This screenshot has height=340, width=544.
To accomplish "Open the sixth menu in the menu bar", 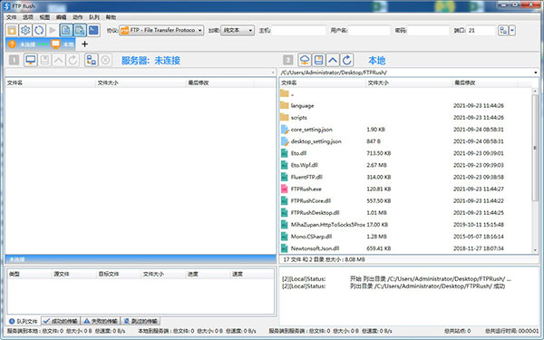I will (94, 17).
